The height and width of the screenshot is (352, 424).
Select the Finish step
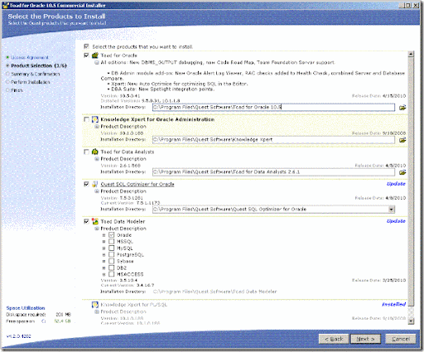coord(17,90)
